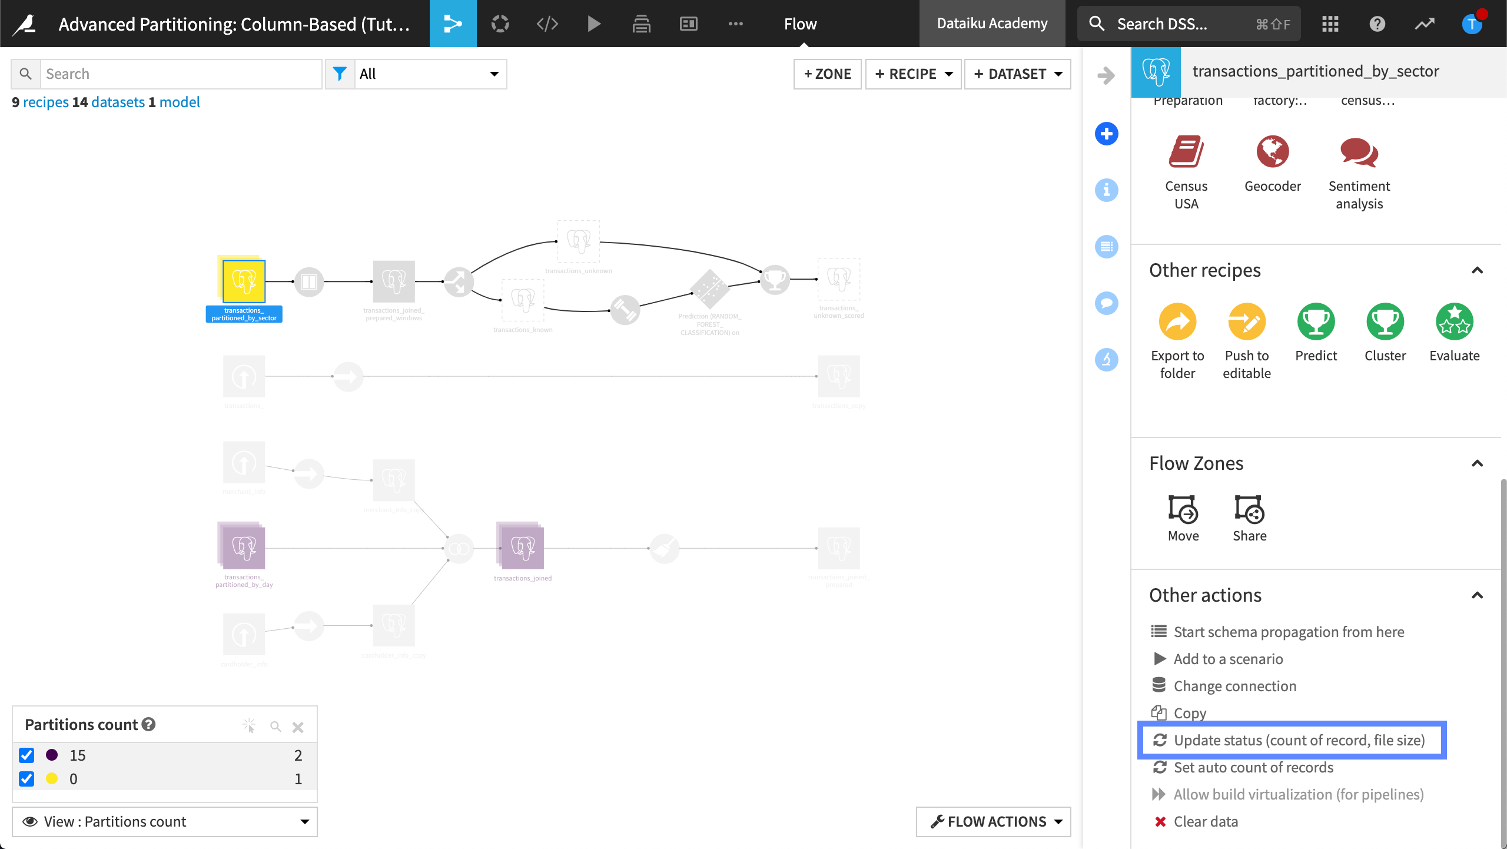The height and width of the screenshot is (849, 1507).
Task: Select the Evaluate recipe icon
Action: [x=1454, y=322]
